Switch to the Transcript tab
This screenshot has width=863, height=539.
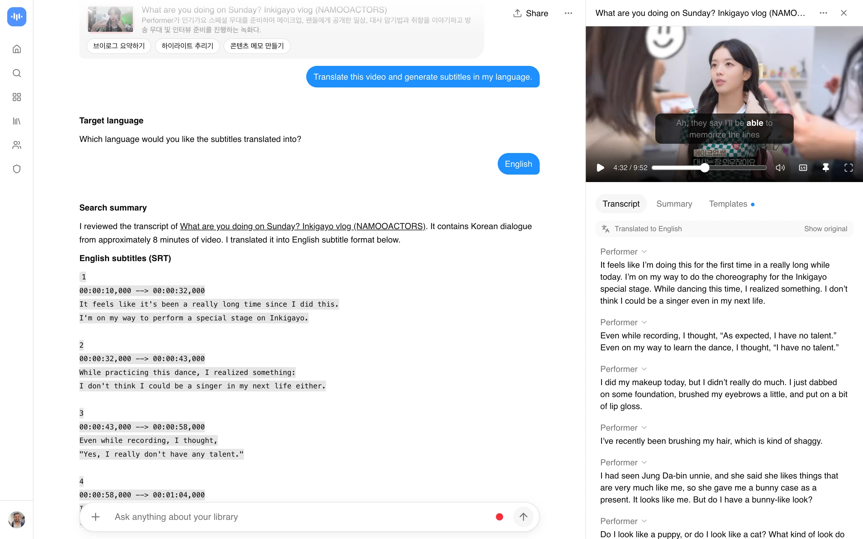621,204
